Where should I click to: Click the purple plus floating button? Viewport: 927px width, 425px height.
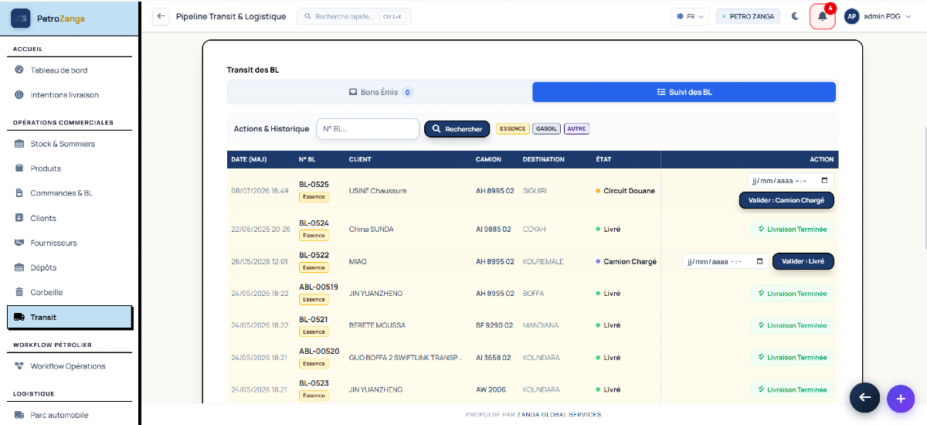[900, 399]
